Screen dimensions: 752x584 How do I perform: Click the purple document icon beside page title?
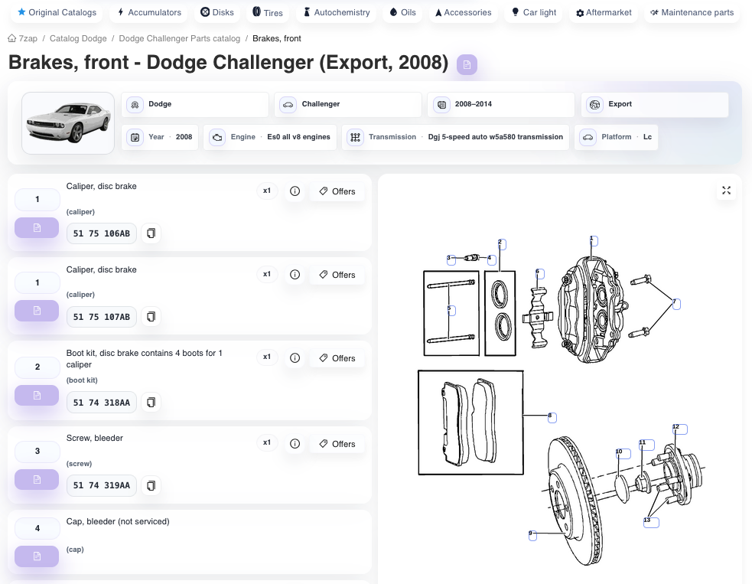(467, 65)
